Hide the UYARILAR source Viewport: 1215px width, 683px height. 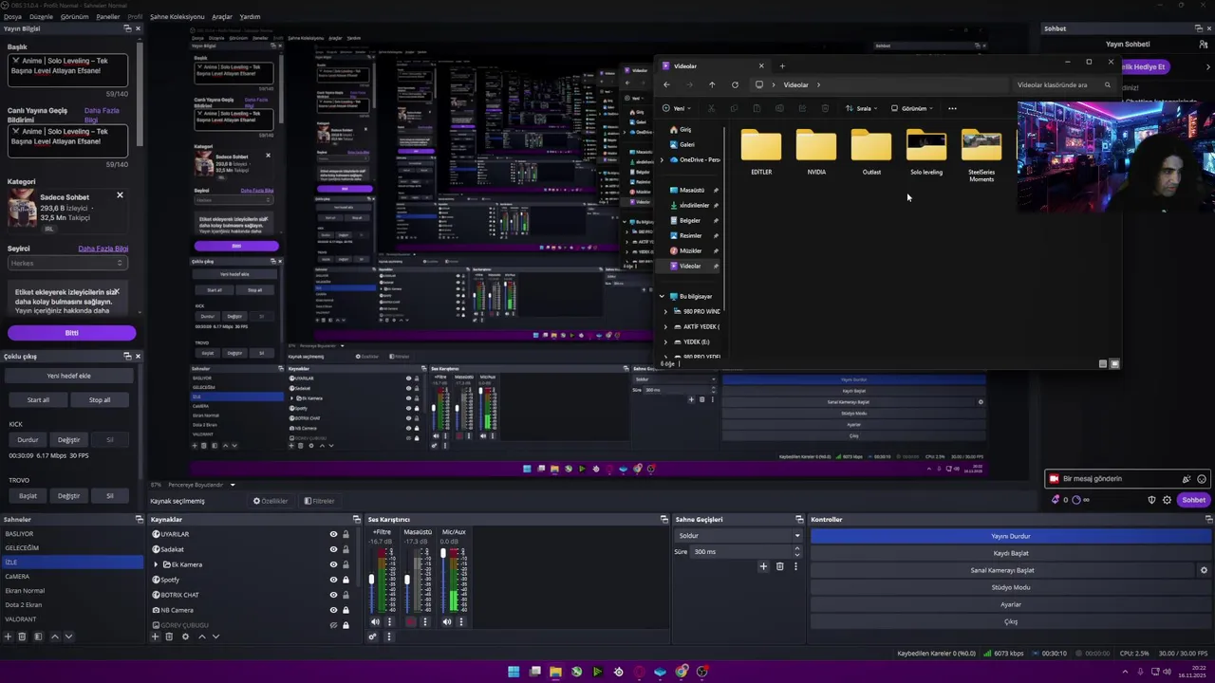[x=333, y=534]
